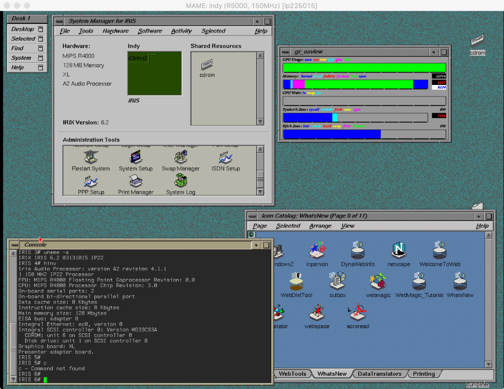Open the System Setup icon
The width and height of the screenshot is (504, 389).
[x=136, y=157]
